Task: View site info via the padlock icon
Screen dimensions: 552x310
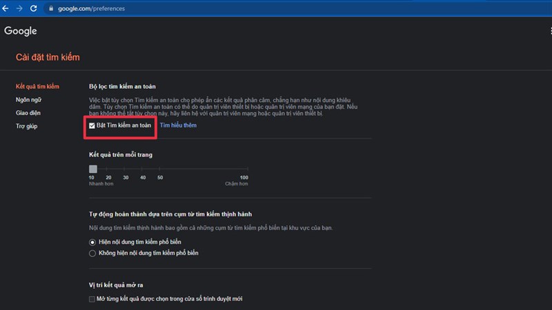Action: pos(51,8)
